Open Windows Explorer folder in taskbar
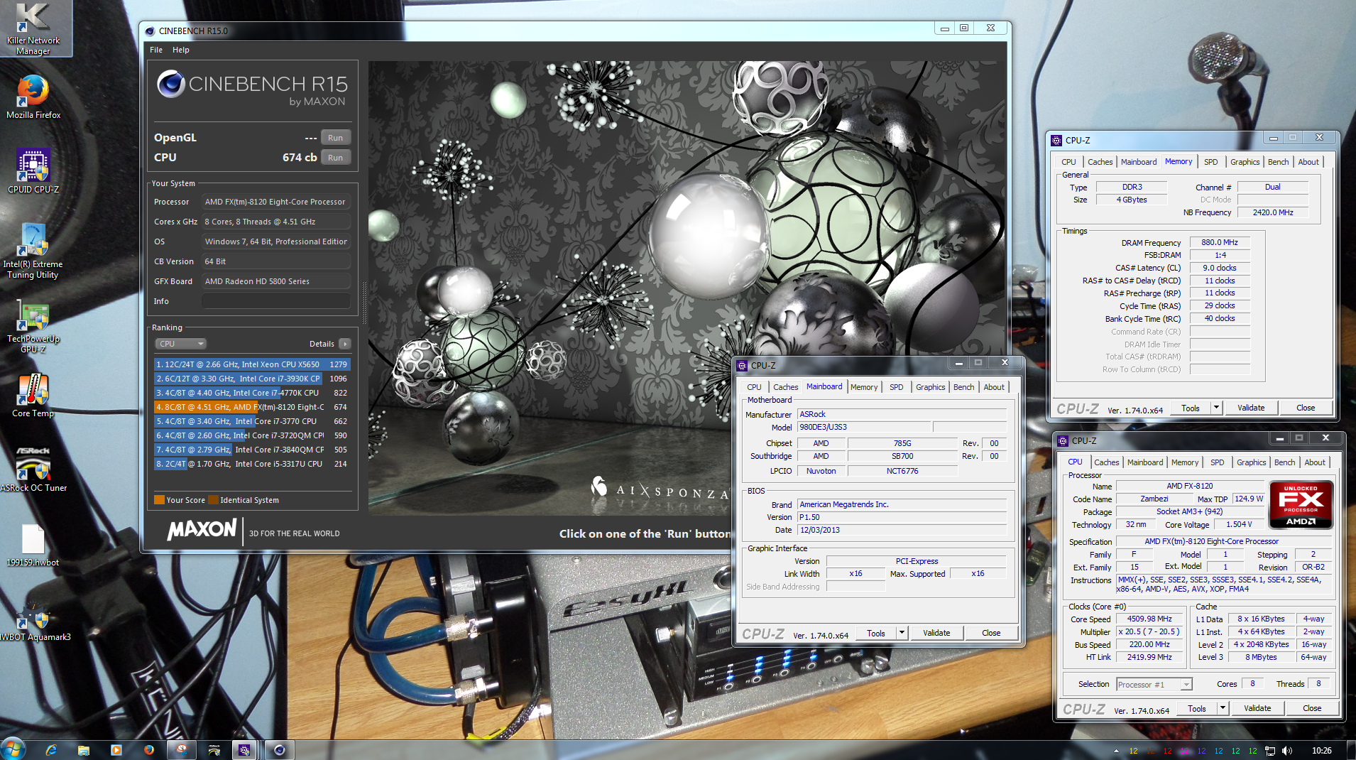Viewport: 1356px width, 760px height. coord(84,750)
